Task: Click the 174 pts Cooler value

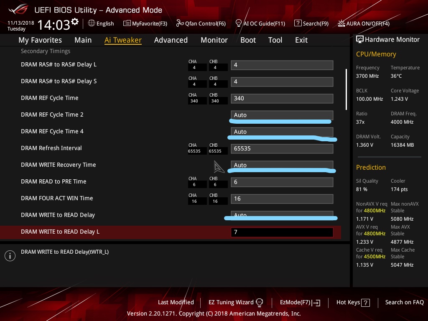Action: [399, 189]
